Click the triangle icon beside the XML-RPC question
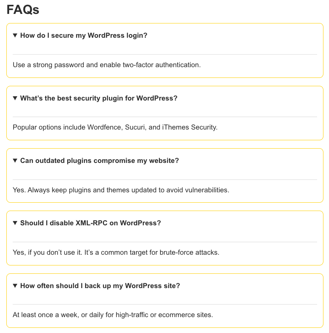The image size is (329, 333). [x=15, y=223]
